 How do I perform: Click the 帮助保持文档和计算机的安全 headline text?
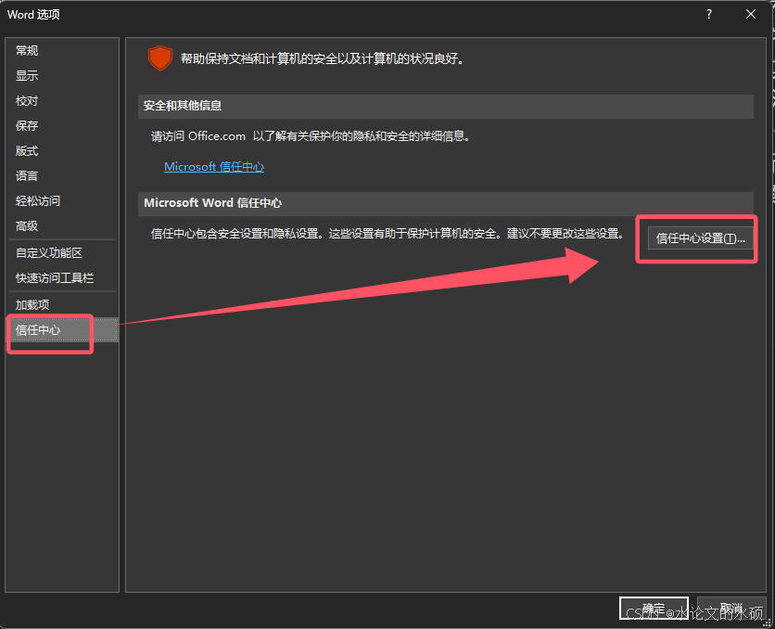click(323, 58)
